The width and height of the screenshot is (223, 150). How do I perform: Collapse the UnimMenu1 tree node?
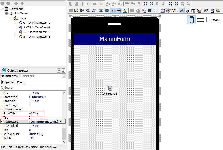coord(6,13)
